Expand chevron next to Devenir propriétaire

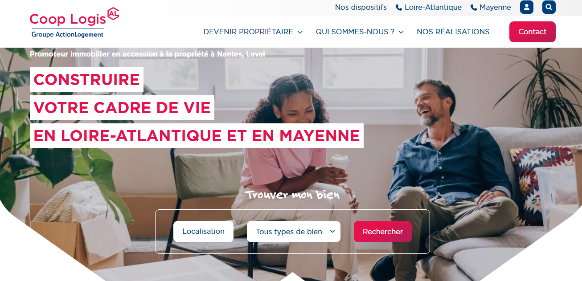300,32
